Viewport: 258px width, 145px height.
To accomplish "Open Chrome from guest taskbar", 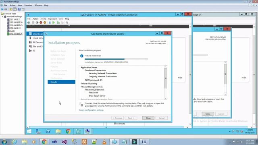I will point(68,131).
